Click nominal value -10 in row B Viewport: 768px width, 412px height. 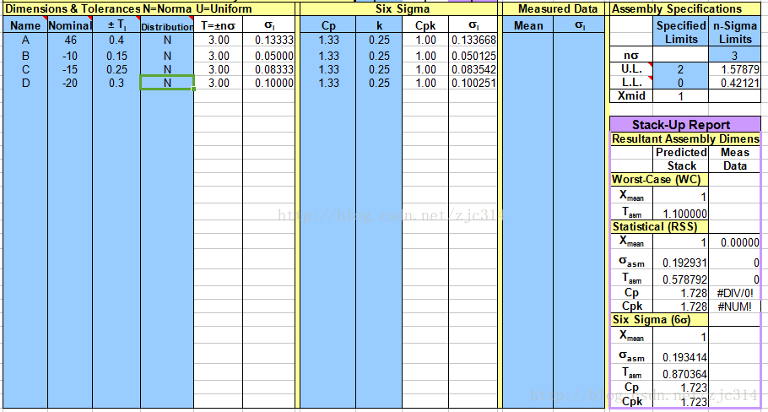(70, 56)
